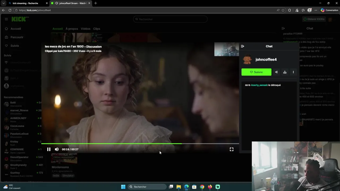Open johncoffee4 avatar in clip panel
Screen dimensions: 340x191
click(247, 59)
